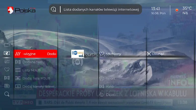Open Dodane filmy menu item

(35, 62)
